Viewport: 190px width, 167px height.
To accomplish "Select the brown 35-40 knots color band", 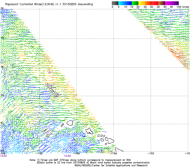I will [162, 3].
